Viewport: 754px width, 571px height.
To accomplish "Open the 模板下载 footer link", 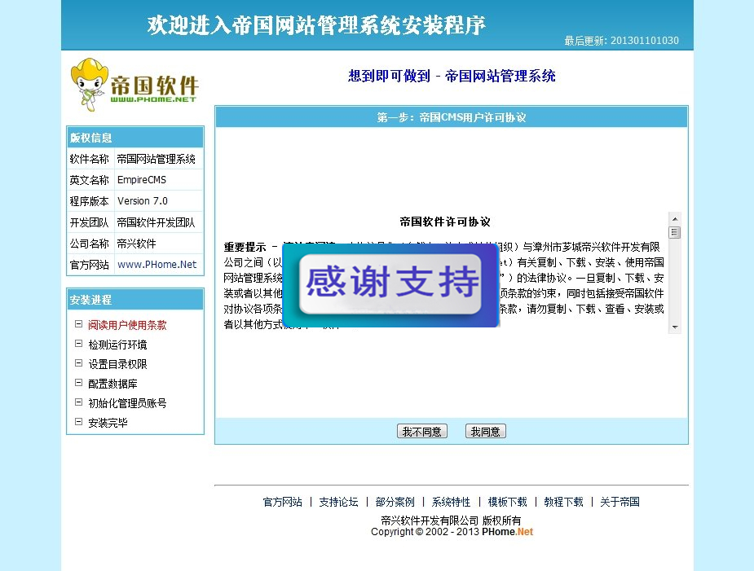I will tap(507, 502).
